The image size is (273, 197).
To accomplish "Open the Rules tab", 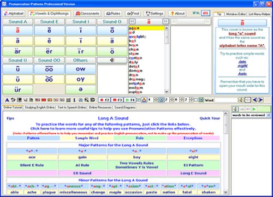I will (113, 14).
